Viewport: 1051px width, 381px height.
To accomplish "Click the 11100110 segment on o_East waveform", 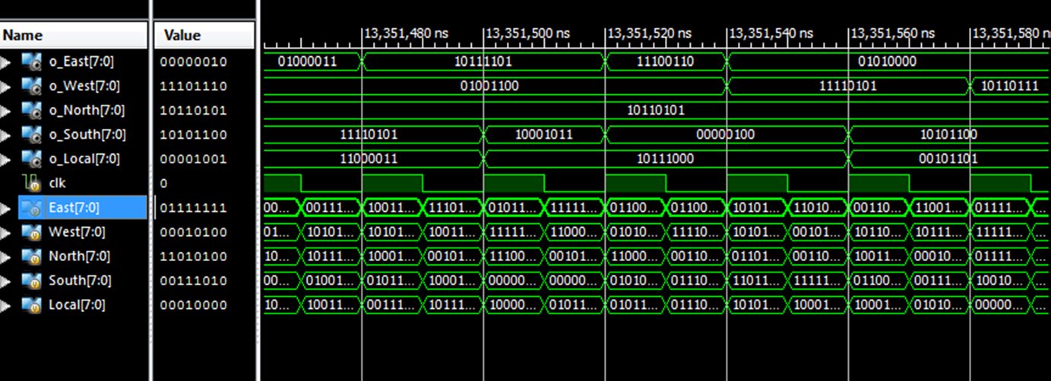I will tap(665, 61).
